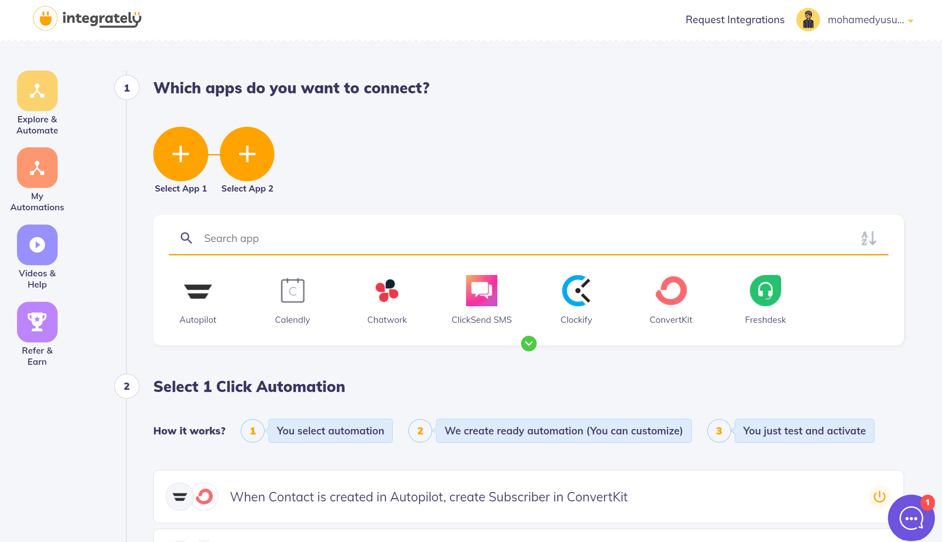Viewport: 942px width, 542px height.
Task: Open the chat support bubble
Action: (911, 518)
